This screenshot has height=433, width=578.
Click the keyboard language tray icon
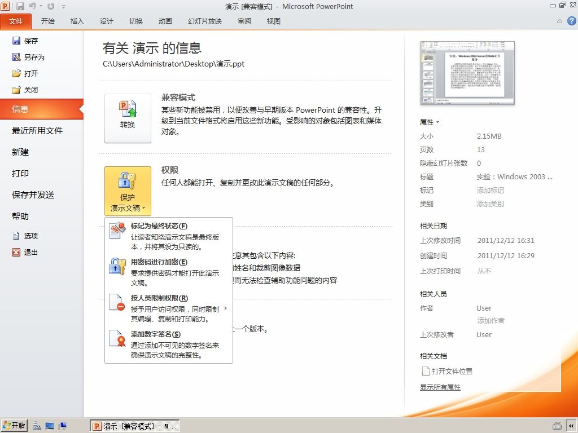click(x=557, y=426)
